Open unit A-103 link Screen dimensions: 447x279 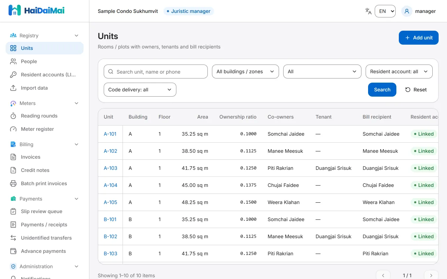tap(110, 168)
